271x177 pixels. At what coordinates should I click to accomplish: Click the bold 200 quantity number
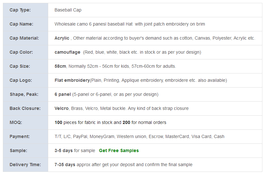[x=126, y=122]
